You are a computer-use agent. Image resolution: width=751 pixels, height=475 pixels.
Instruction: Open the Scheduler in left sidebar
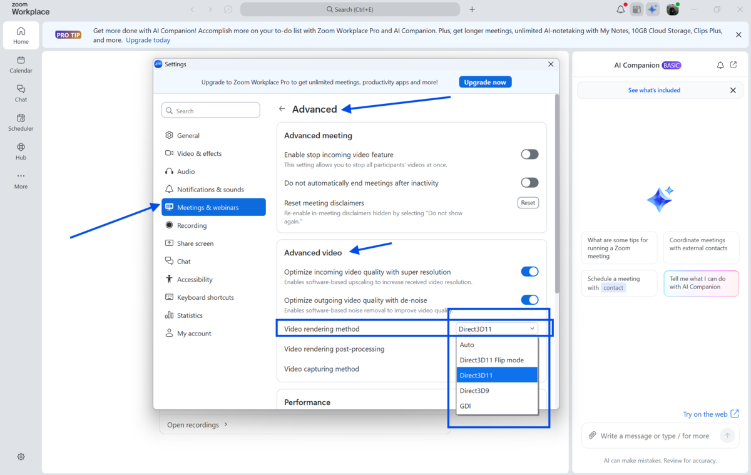coord(21,122)
